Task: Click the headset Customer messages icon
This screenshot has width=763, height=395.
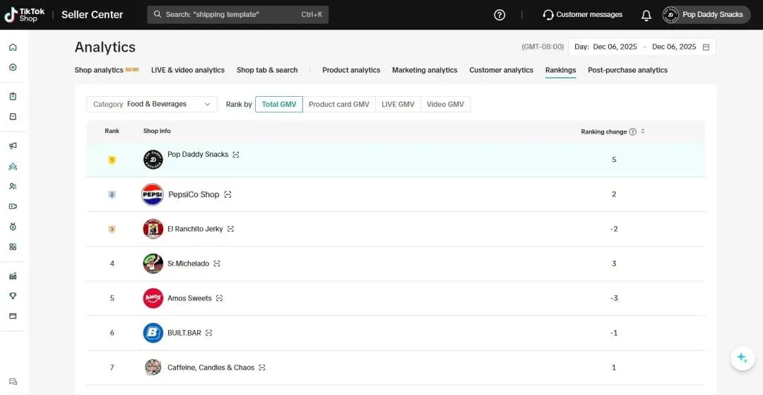Action: click(548, 15)
